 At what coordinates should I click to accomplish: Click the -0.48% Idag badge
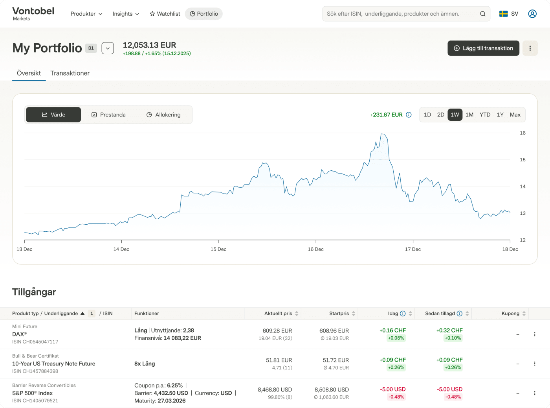396,397
